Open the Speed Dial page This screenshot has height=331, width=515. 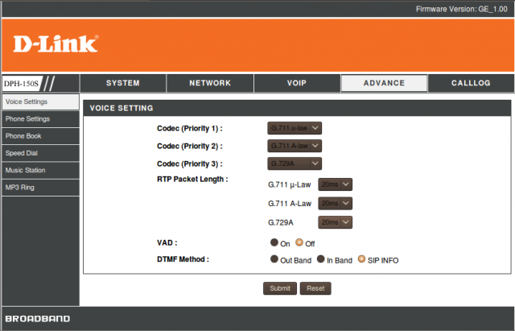tap(40, 153)
